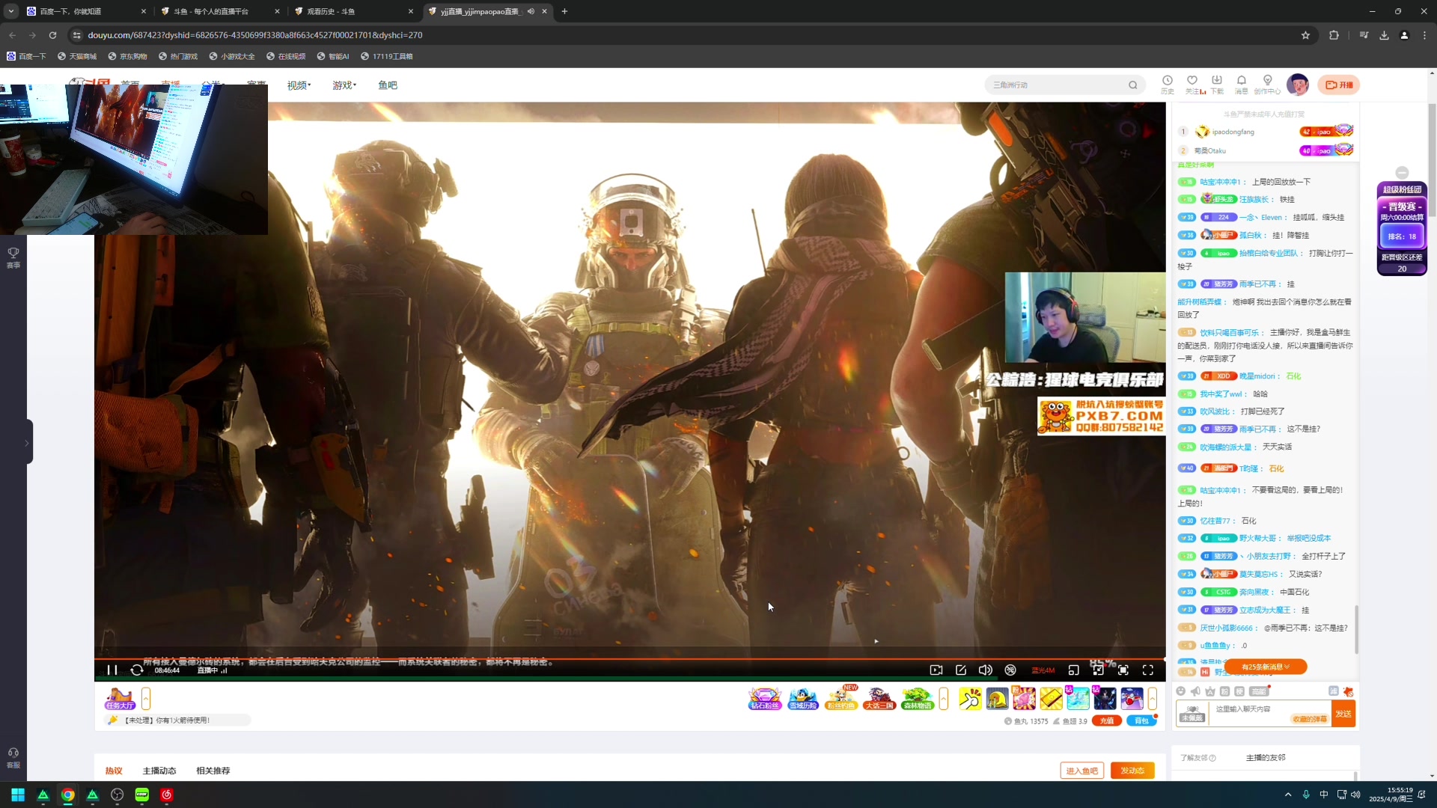Switch to the 相关推荐 tab
Viewport: 1437px width, 808px height.
pos(213,771)
